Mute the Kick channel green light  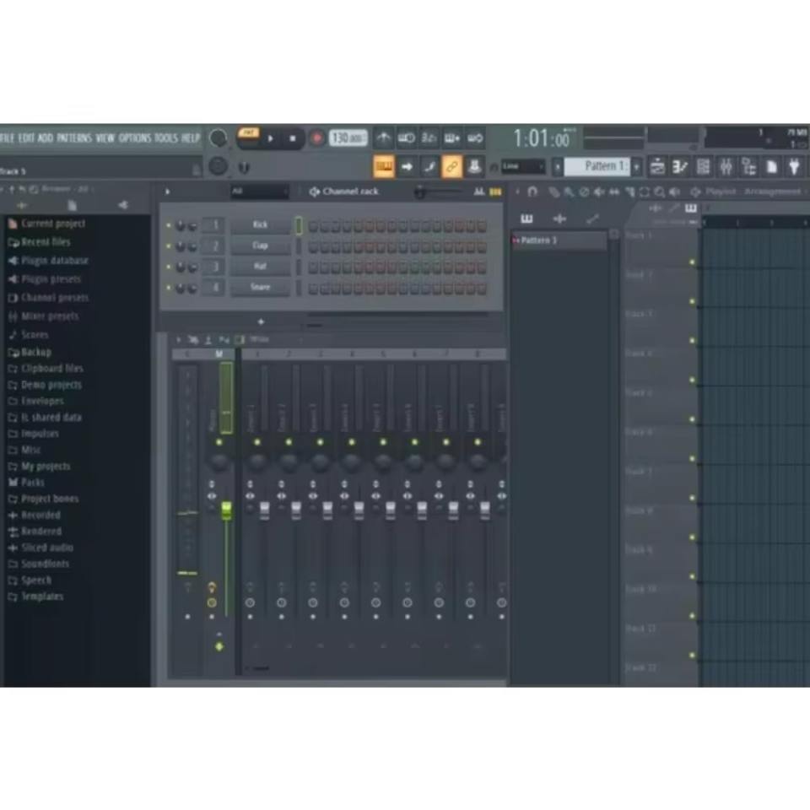click(169, 226)
